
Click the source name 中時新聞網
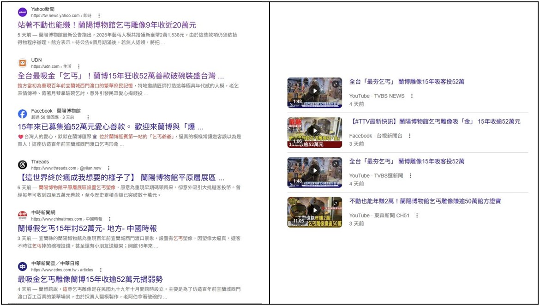43,213
